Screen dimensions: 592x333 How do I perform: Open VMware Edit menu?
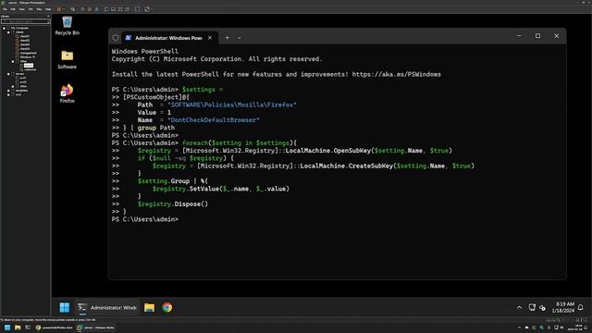(13, 9)
